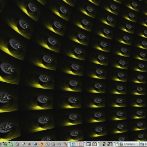Switch to the blue desktop pager button
The height and width of the screenshot is (147, 147).
73,144
